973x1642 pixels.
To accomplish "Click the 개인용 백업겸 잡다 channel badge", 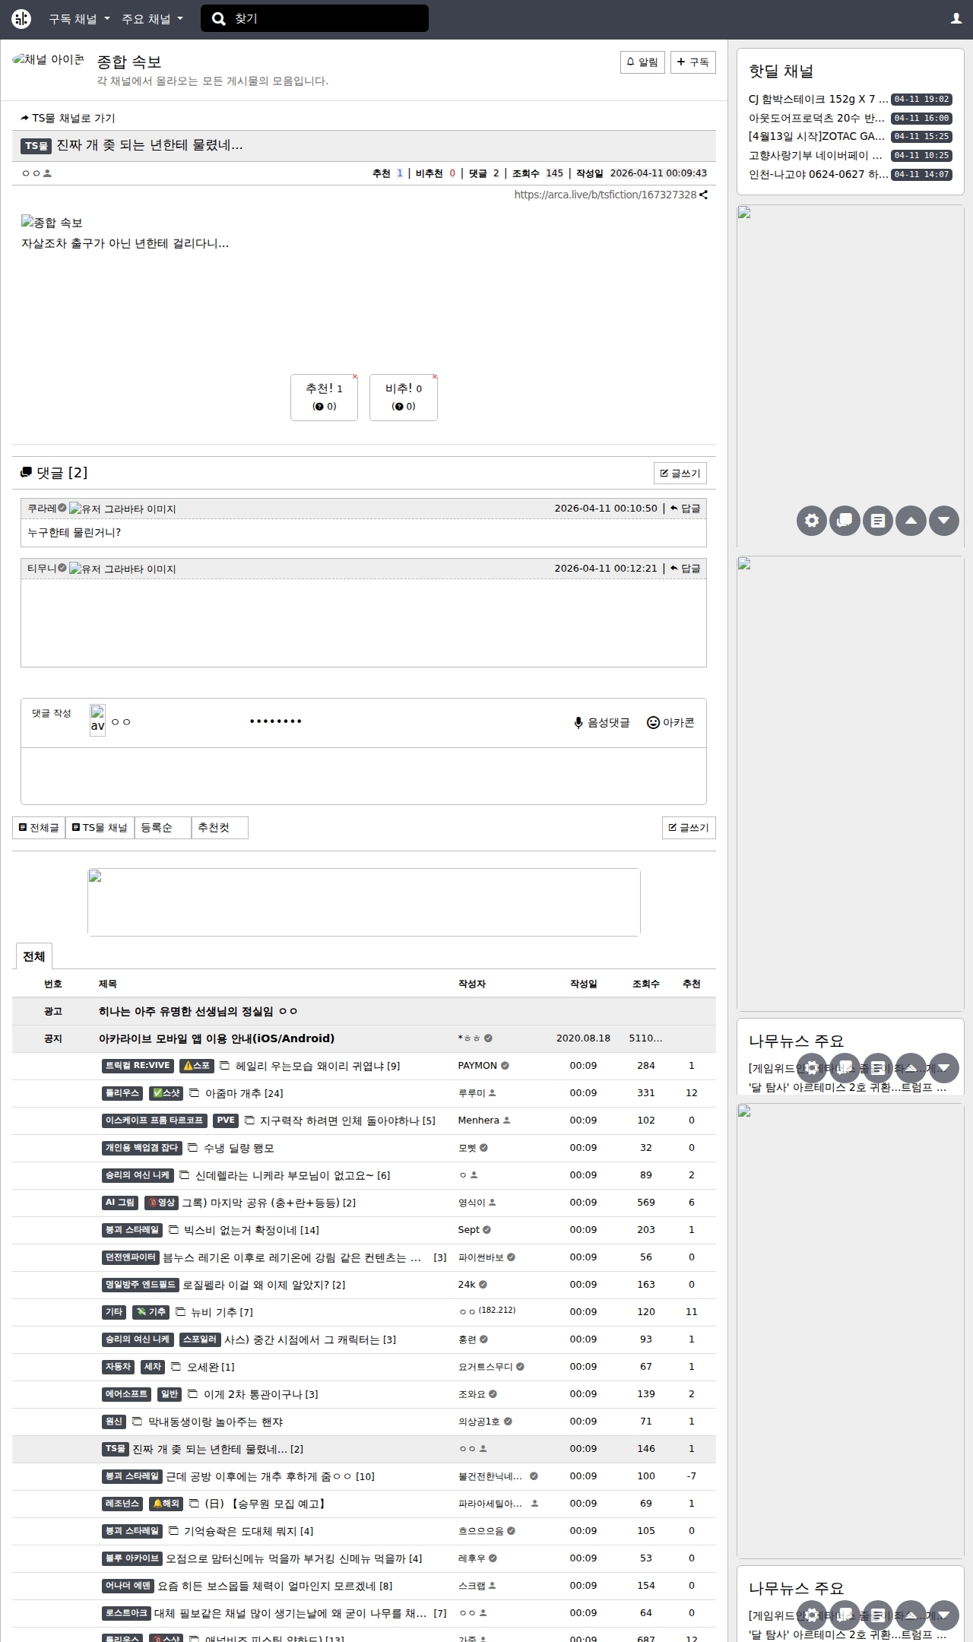I will tap(142, 1148).
